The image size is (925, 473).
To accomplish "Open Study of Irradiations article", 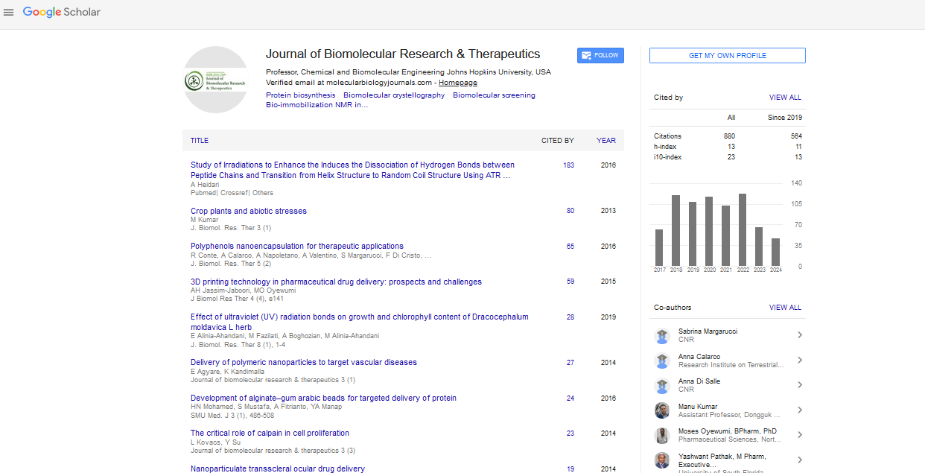I will (x=352, y=171).
